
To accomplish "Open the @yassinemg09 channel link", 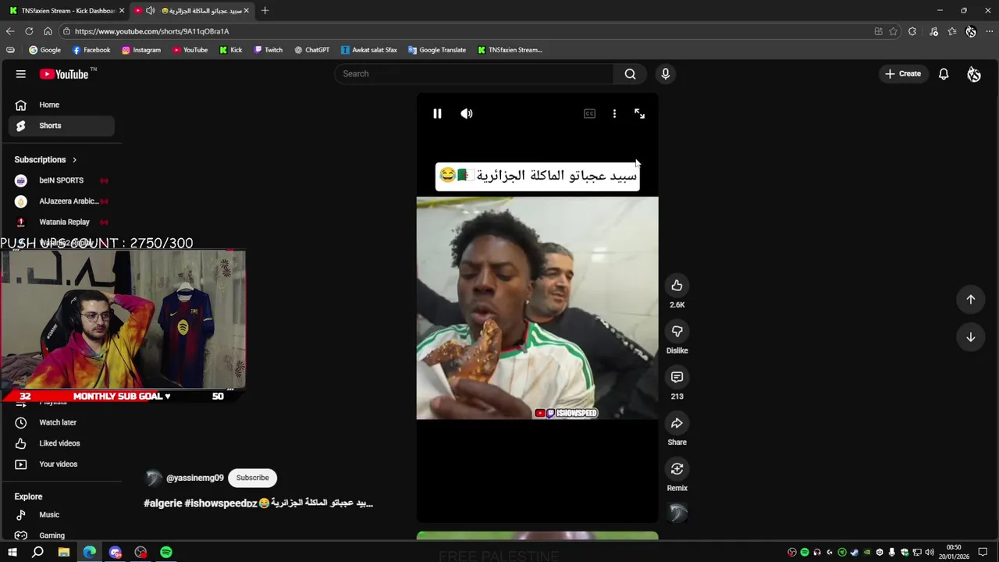I will click(x=195, y=478).
